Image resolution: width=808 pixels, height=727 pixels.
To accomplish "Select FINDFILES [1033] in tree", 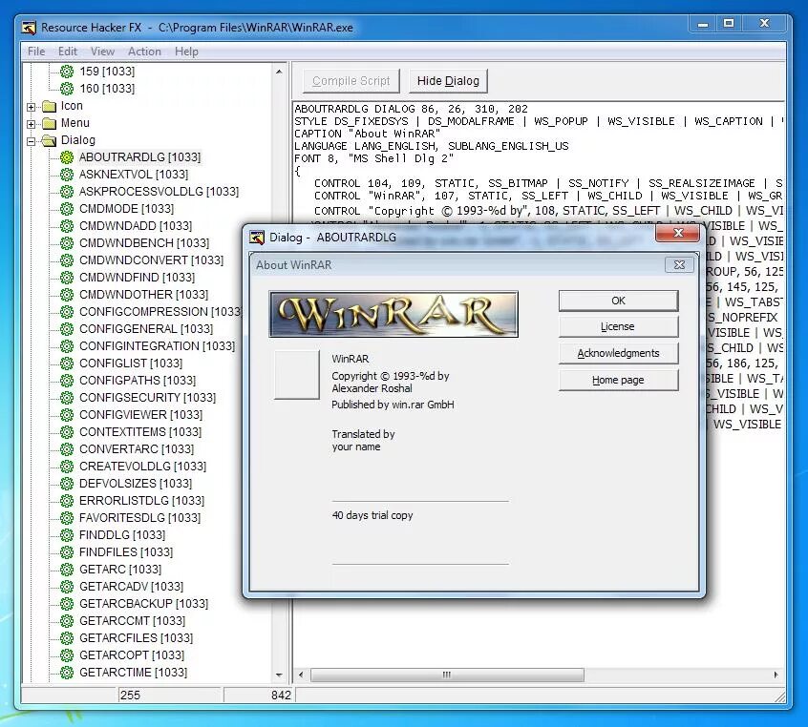I will coord(126,552).
